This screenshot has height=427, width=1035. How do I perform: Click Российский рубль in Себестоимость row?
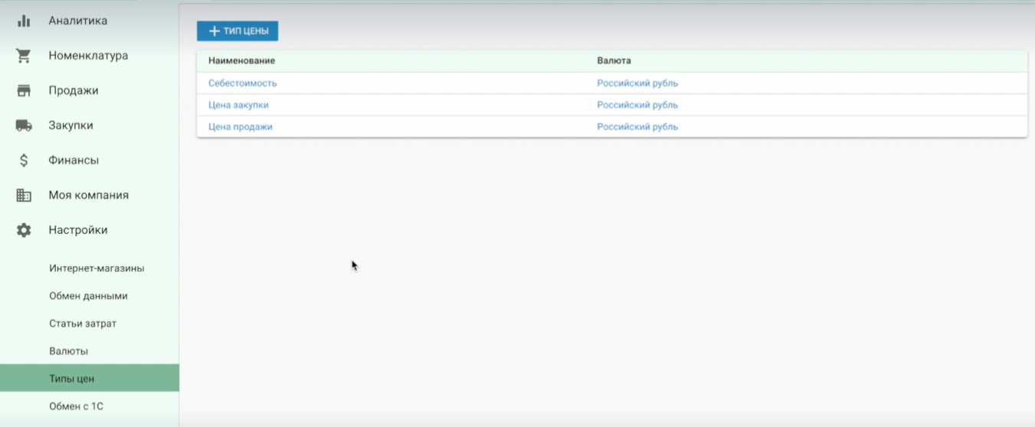tap(637, 83)
